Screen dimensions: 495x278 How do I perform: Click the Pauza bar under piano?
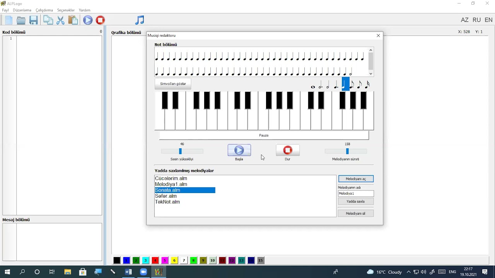[264, 135]
